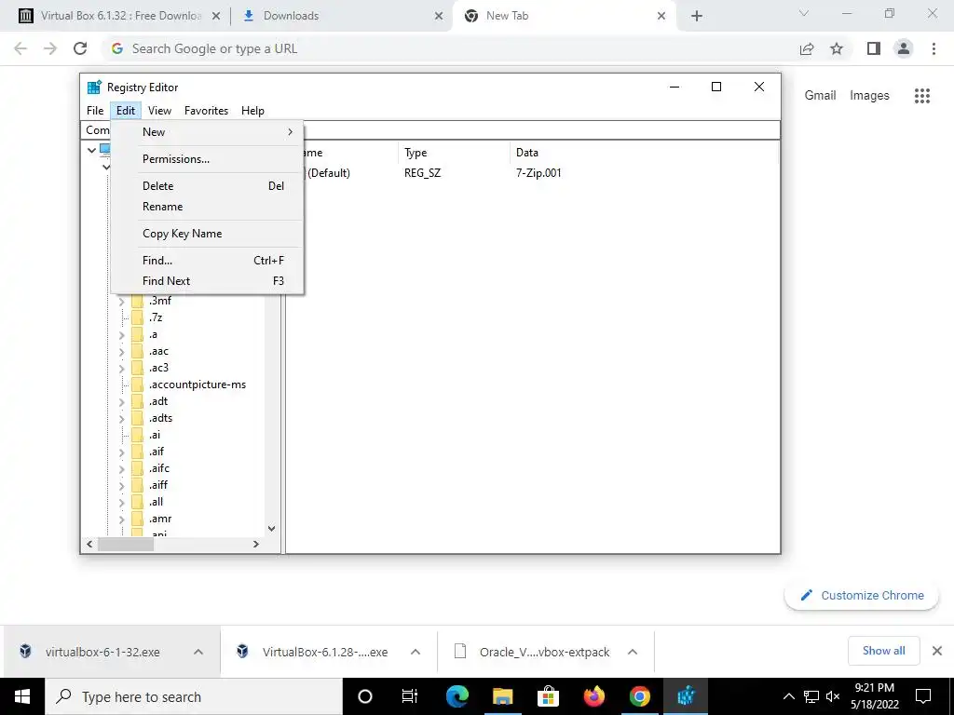Expand the .aac key node

(x=121, y=352)
